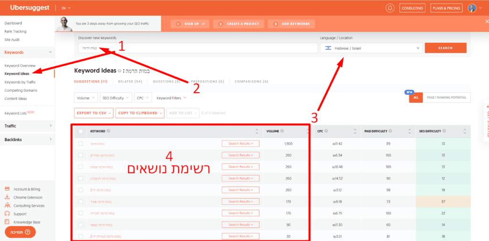Open Search Results dropdown for 1,900 volume row
Image resolution: width=489 pixels, height=241 pixels.
click(241, 144)
